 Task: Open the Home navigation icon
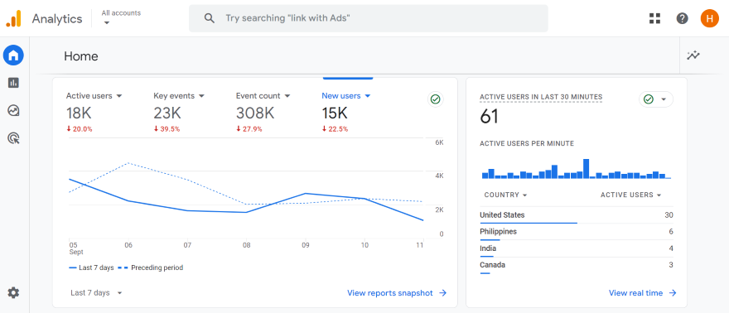pyautogui.click(x=13, y=55)
